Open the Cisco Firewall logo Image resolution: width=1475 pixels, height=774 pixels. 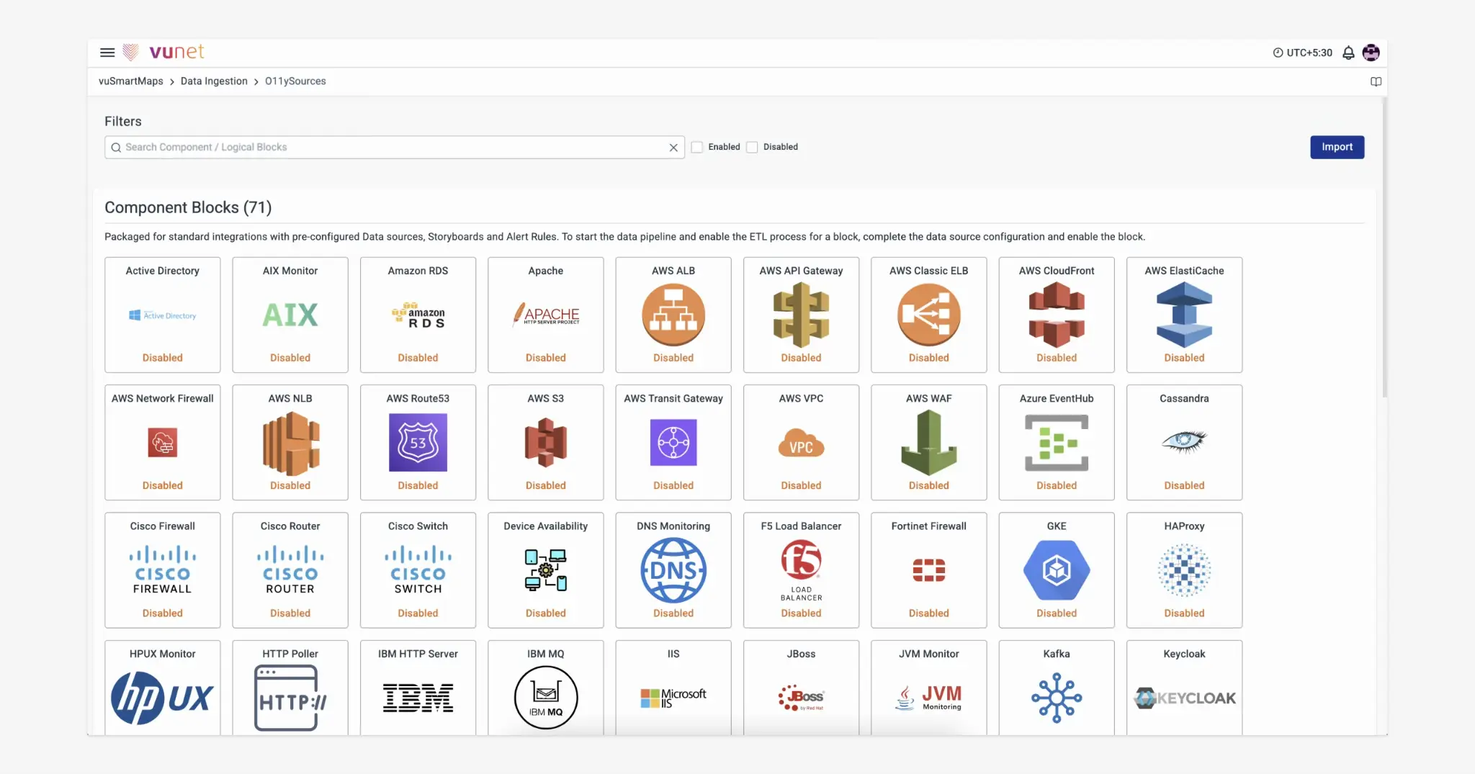(x=163, y=570)
